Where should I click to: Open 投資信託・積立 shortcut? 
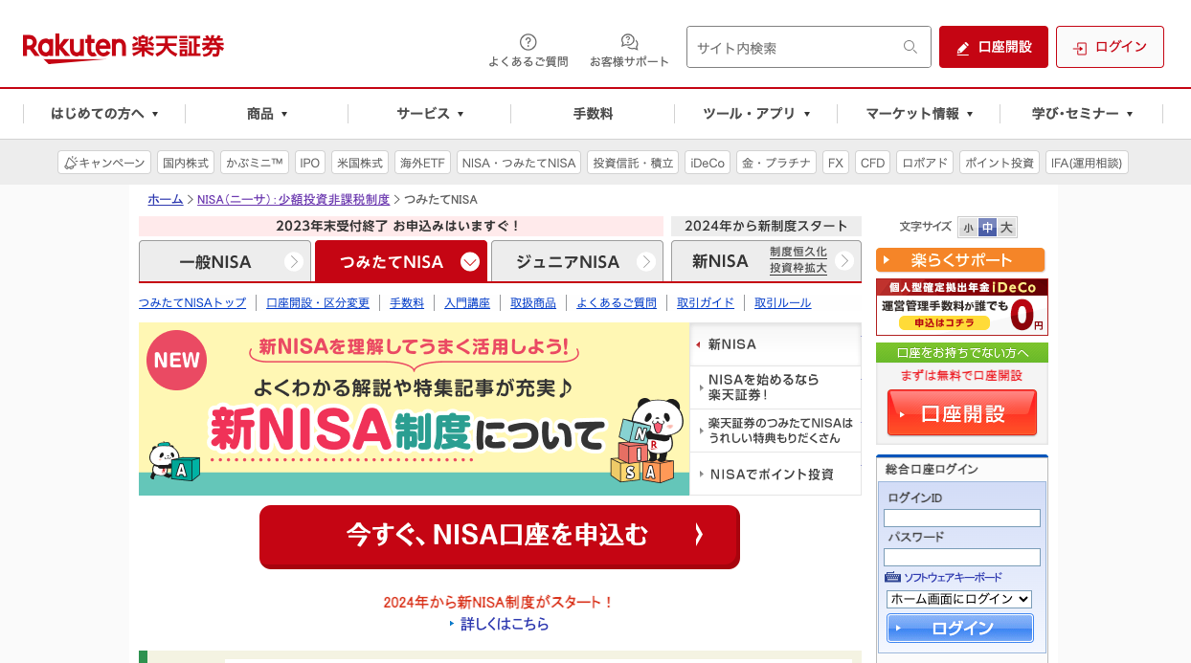[633, 163]
